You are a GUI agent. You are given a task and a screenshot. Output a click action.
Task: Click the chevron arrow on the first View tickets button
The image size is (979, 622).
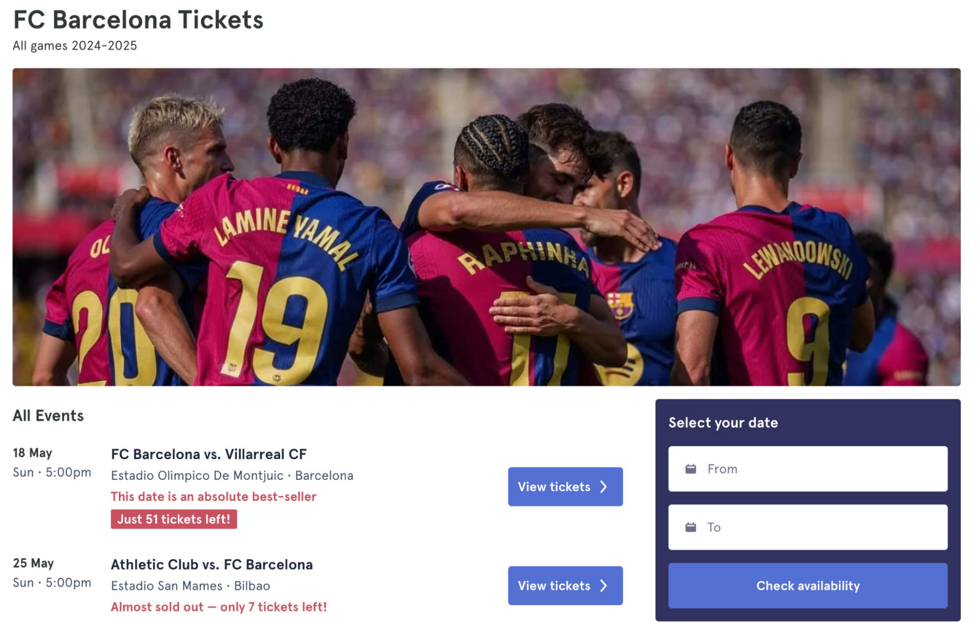point(604,486)
